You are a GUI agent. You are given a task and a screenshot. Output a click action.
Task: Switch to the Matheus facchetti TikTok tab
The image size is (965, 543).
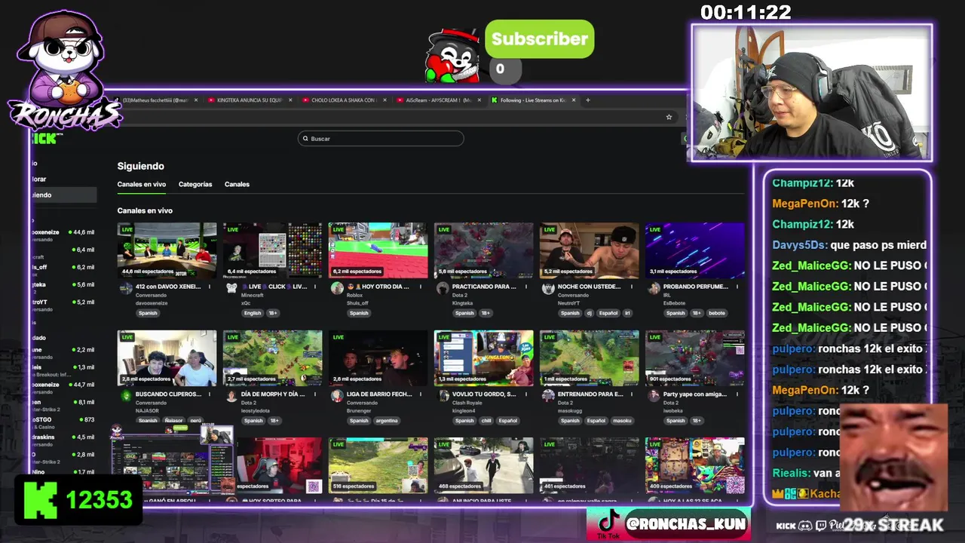(x=155, y=100)
